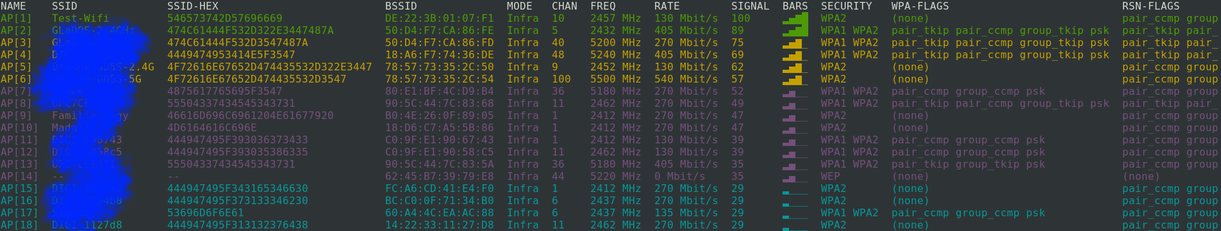This screenshot has height=231, width=1221.
Task: Click the SSID column header
Action: [65, 6]
